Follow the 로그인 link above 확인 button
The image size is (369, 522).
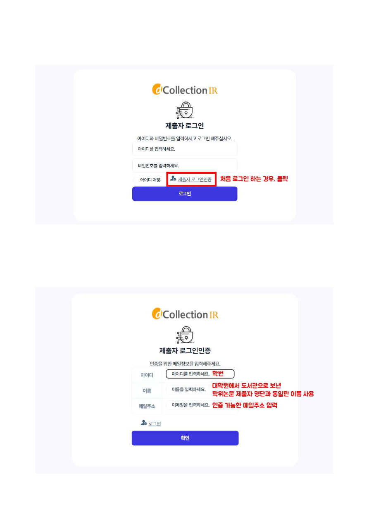click(155, 424)
